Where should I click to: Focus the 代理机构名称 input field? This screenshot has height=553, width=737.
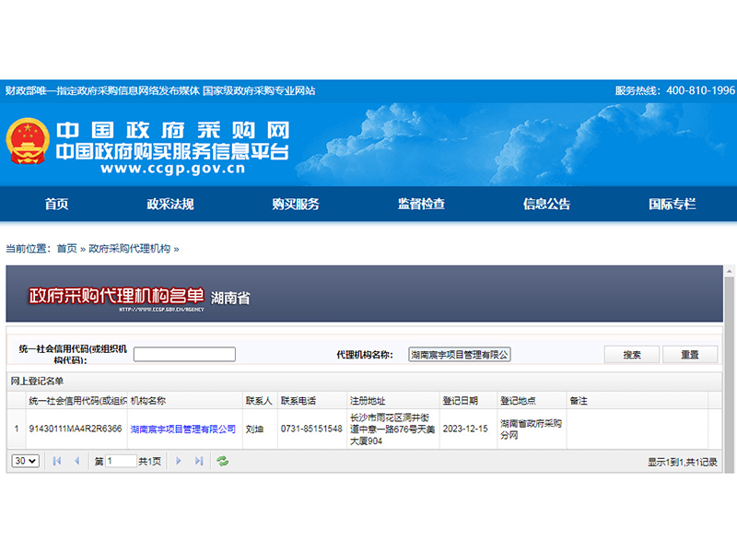point(459,355)
